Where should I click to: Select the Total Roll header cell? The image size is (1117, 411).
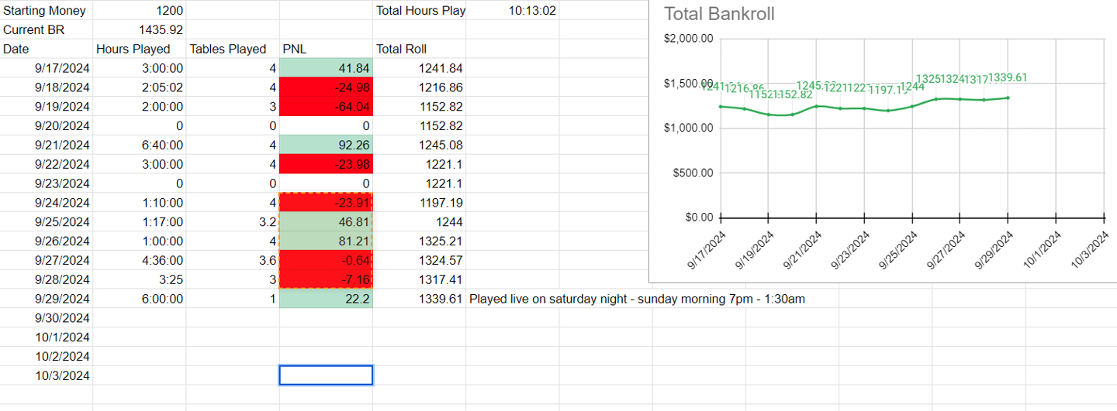coord(419,49)
